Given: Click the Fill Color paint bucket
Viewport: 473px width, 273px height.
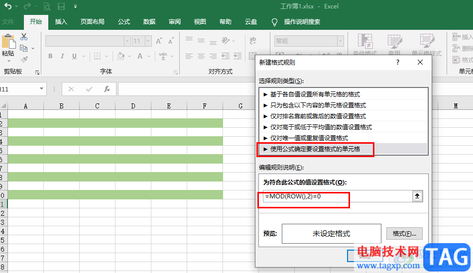Looking at the screenshot, I should point(120,56).
